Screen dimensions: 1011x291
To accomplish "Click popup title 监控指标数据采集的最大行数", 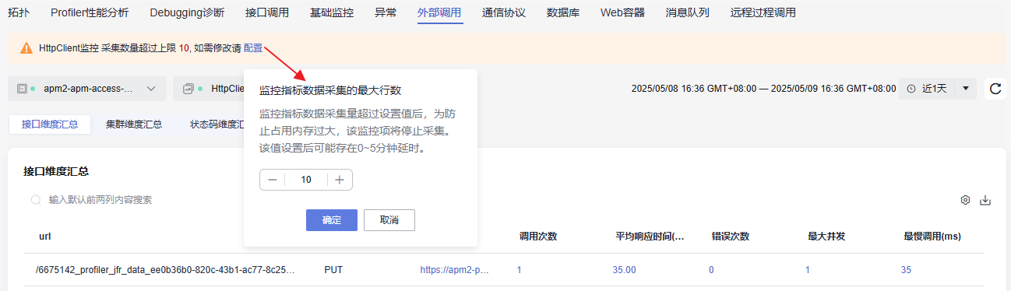I will pos(330,90).
